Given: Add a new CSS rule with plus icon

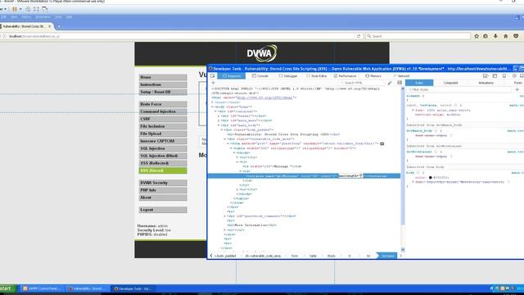Looking at the screenshot, I should [x=517, y=89].
